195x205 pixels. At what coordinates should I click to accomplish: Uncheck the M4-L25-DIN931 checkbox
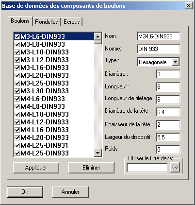point(17,145)
